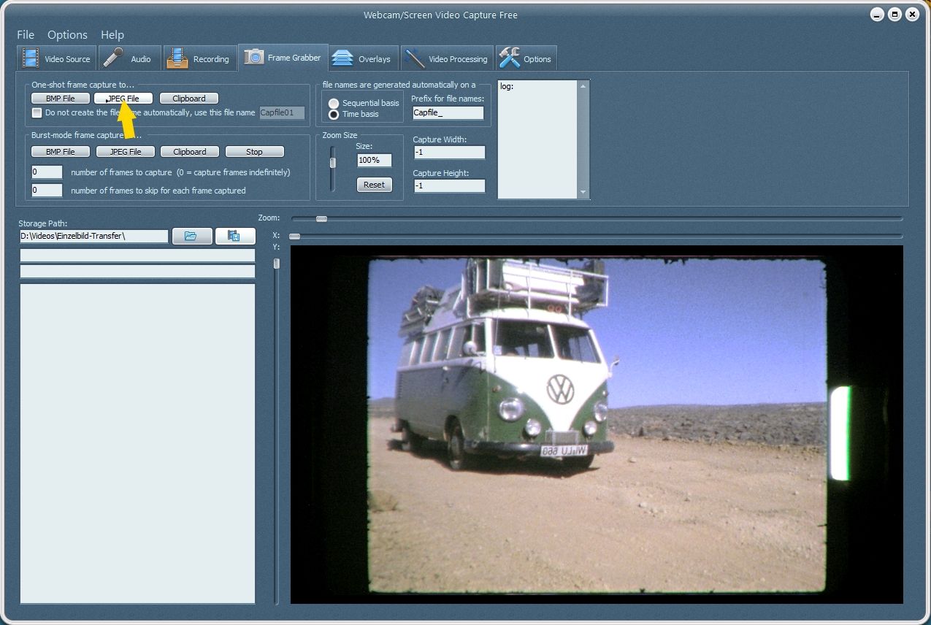Click the Zoom Size vertical slider handle

333,163
